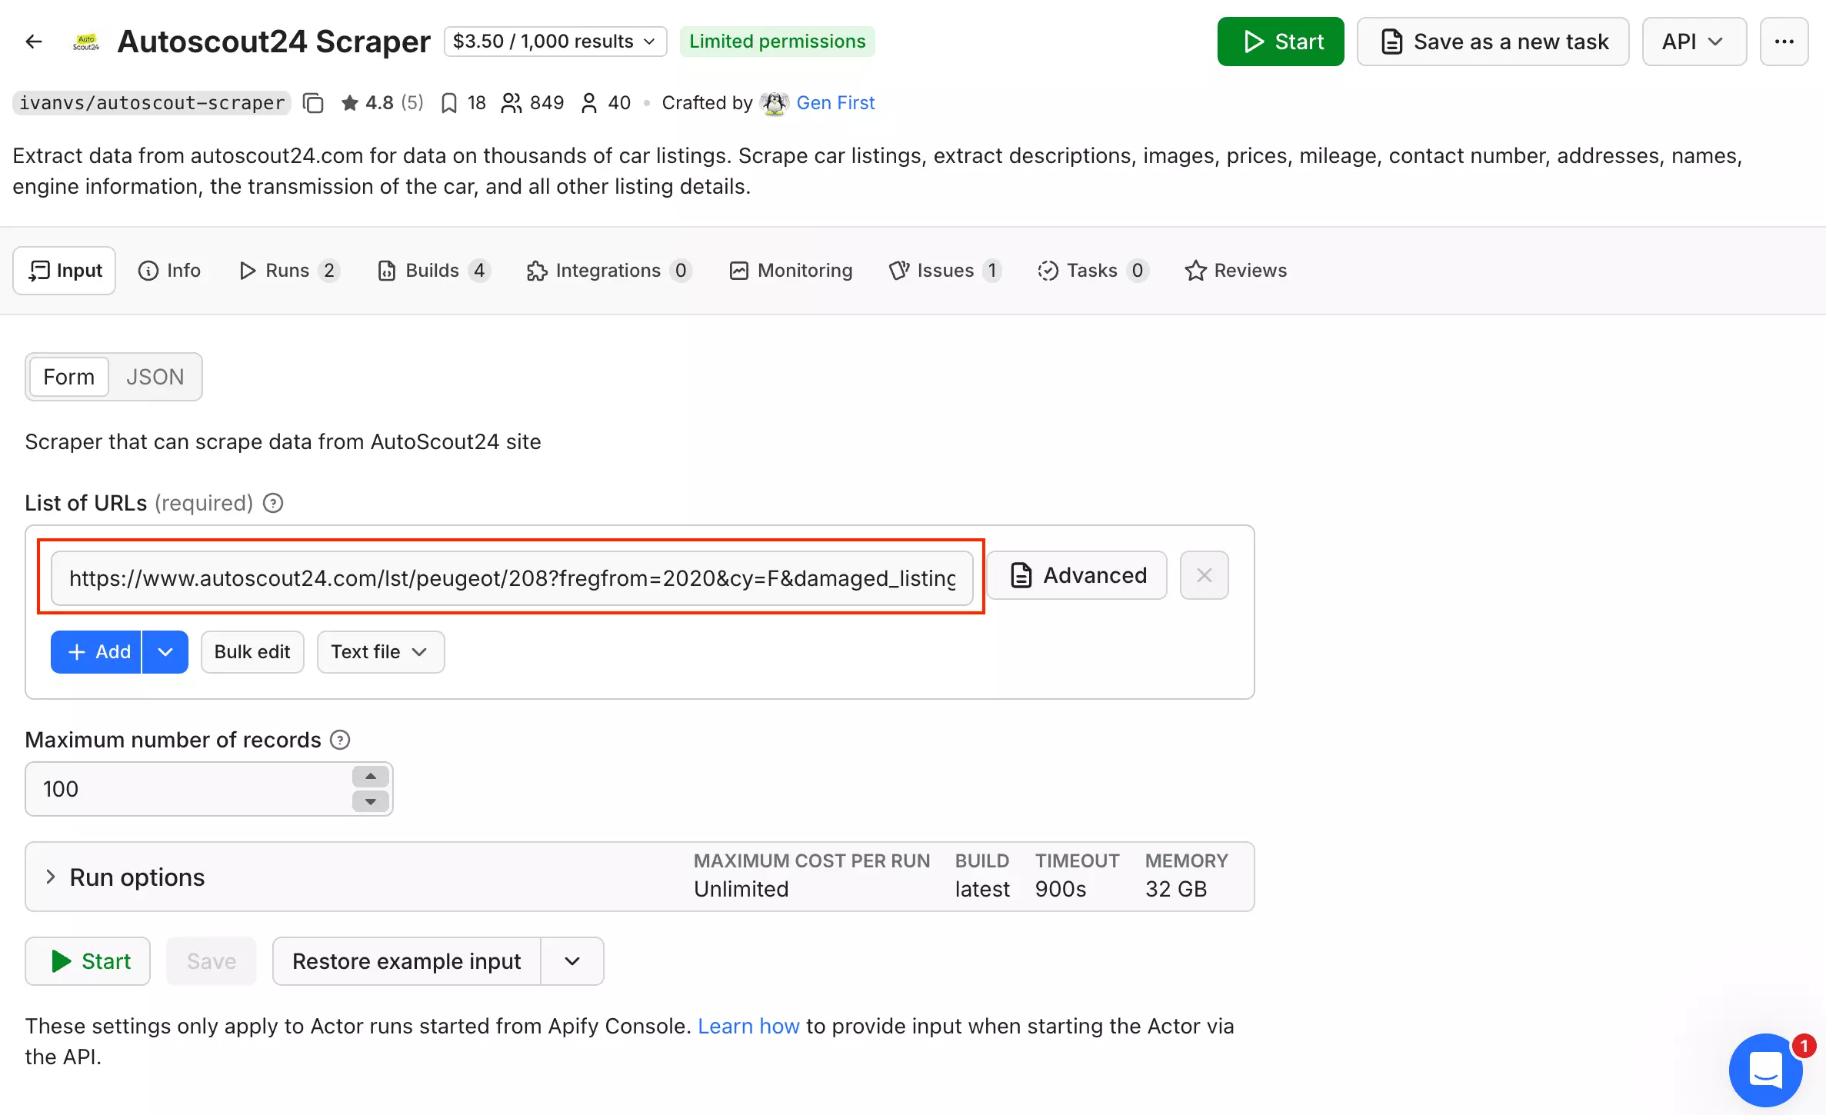The height and width of the screenshot is (1115, 1826).
Task: Open the Builds tab
Action: (x=434, y=271)
